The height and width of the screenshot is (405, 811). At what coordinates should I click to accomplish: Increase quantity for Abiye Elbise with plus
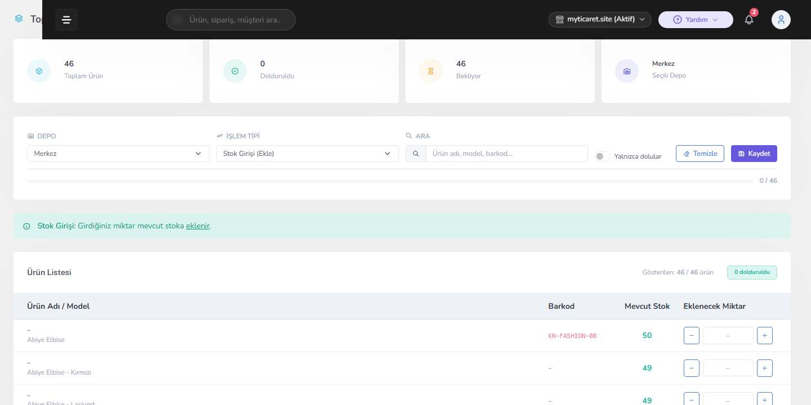[764, 335]
